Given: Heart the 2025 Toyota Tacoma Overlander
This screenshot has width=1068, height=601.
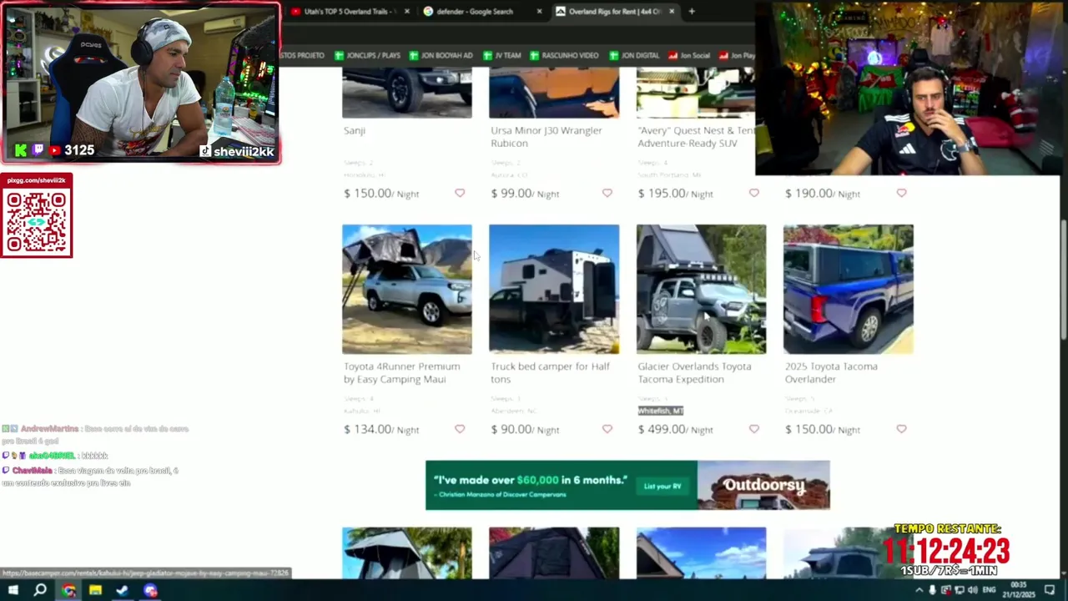Looking at the screenshot, I should [x=901, y=429].
